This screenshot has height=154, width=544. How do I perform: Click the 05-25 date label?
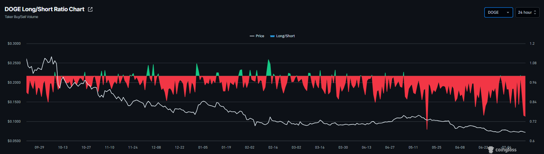click(x=437, y=148)
